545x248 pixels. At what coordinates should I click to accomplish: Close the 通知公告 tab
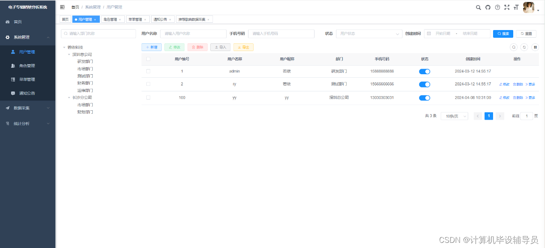pyautogui.click(x=170, y=19)
